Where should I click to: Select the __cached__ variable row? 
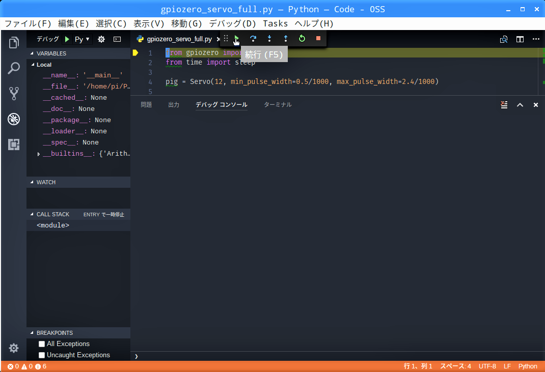coord(78,98)
